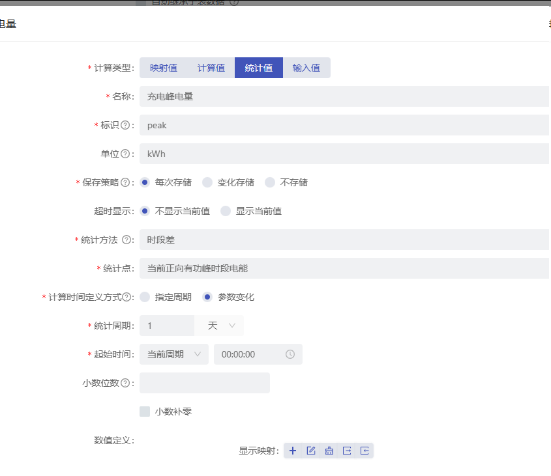Switch calculation type to 映射值
The height and width of the screenshot is (476, 551).
164,67
